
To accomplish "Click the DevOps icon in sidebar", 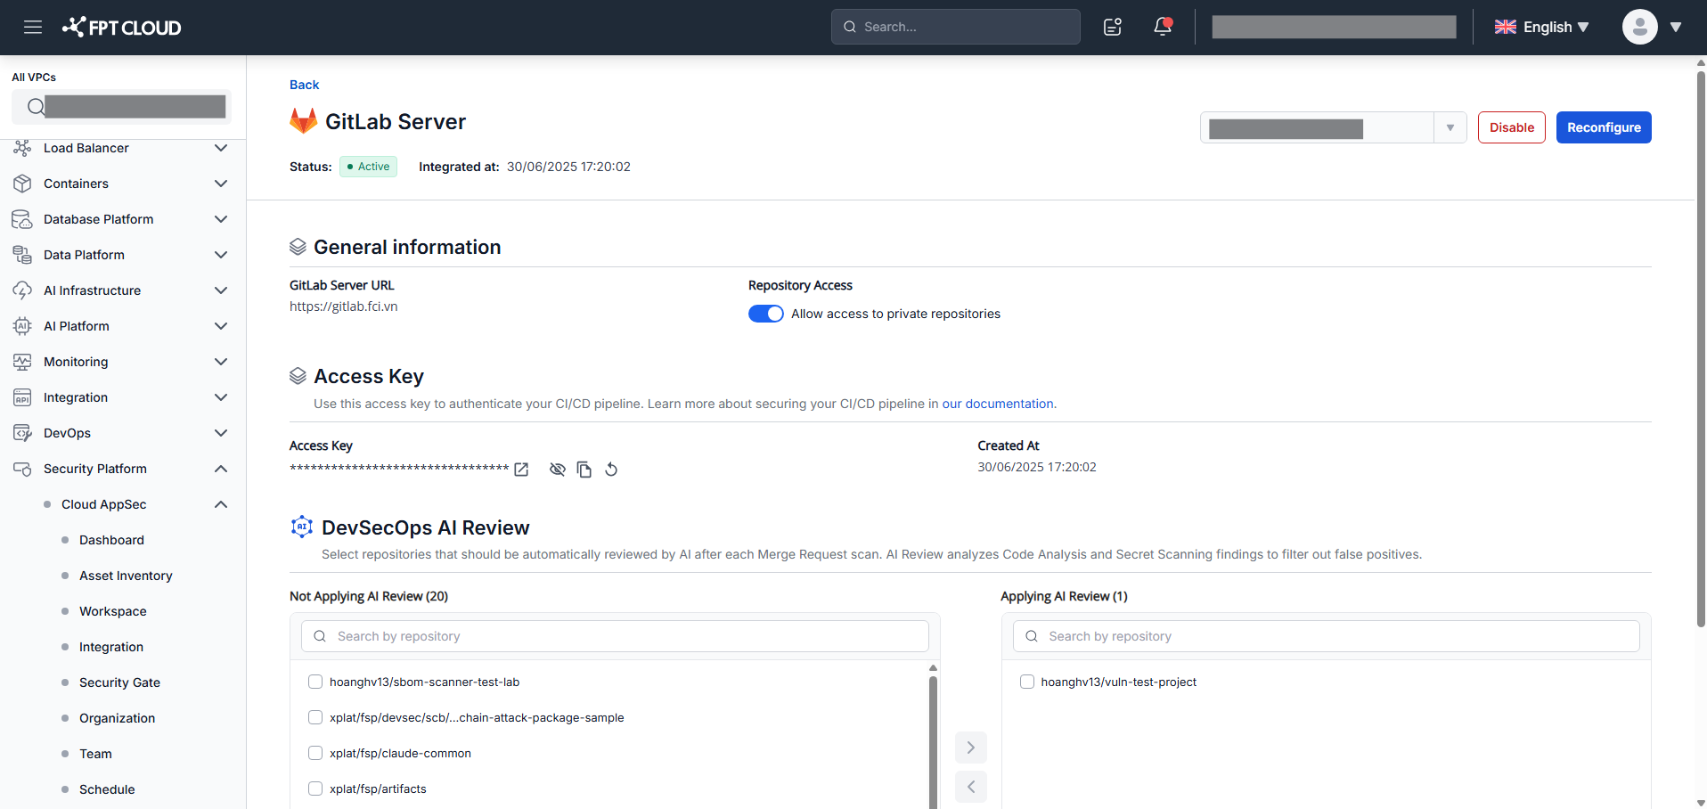I will click(22, 433).
